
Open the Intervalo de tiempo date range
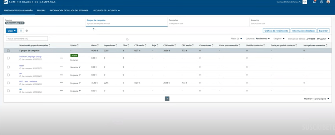pos(317,39)
